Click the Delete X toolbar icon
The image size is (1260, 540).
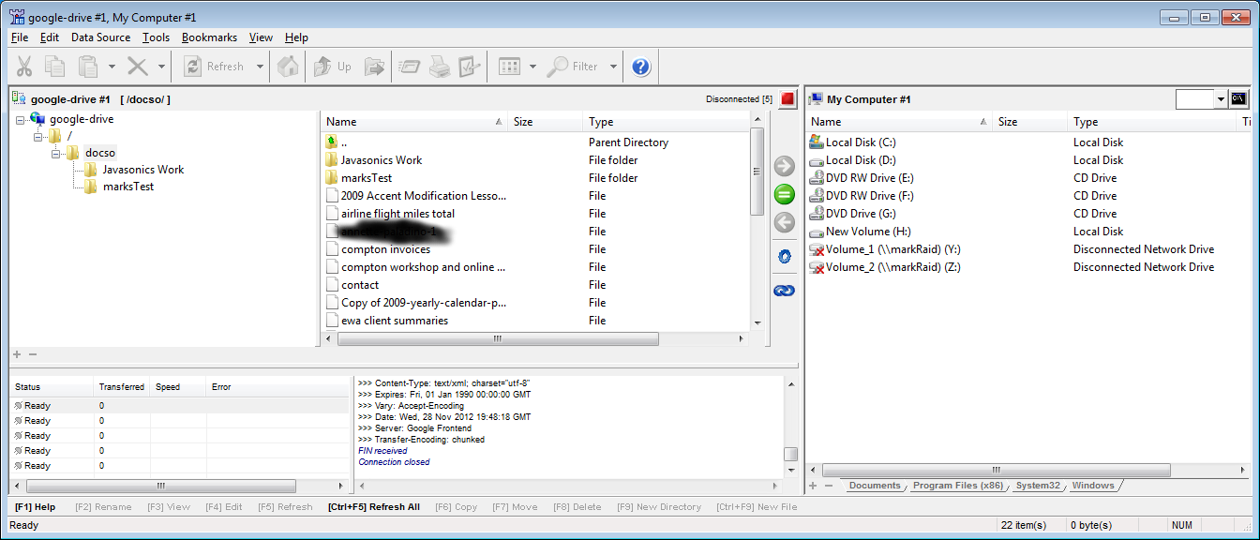(138, 67)
